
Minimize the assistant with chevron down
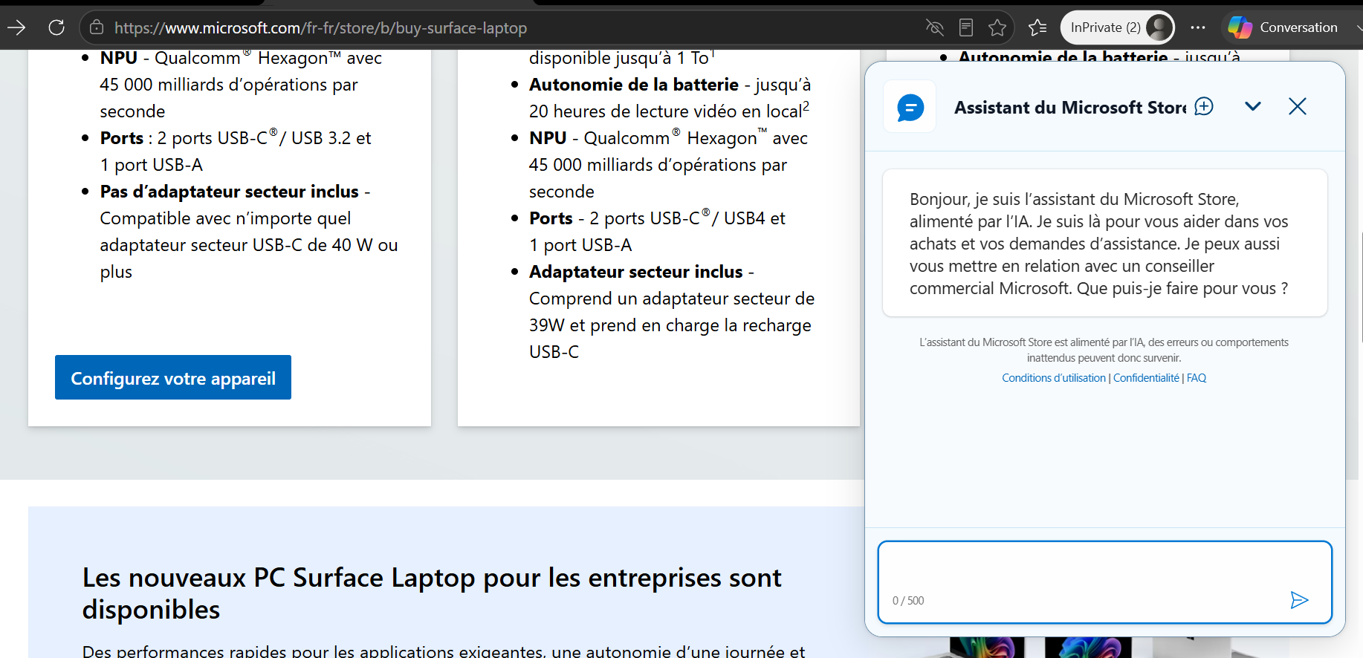coord(1253,106)
